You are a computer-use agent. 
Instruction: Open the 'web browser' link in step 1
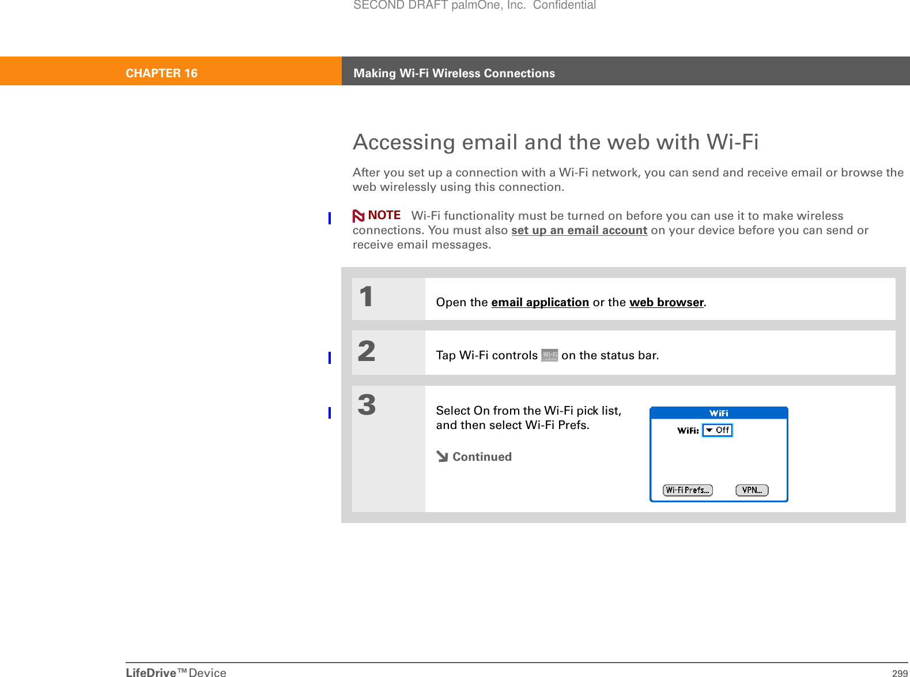click(x=666, y=303)
